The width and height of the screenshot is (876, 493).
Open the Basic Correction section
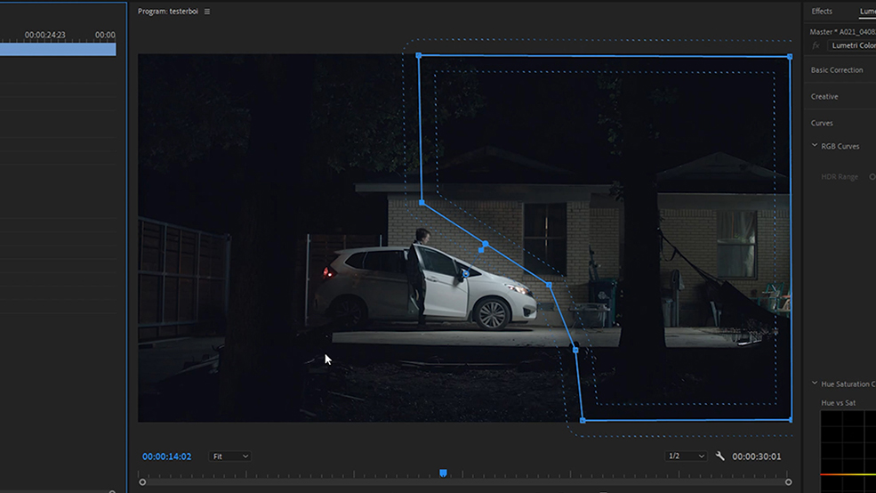click(x=836, y=70)
